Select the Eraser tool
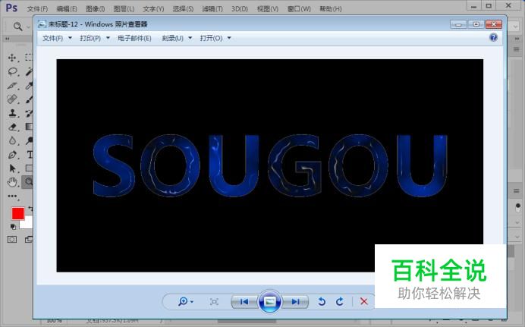The height and width of the screenshot is (327, 525). point(12,127)
